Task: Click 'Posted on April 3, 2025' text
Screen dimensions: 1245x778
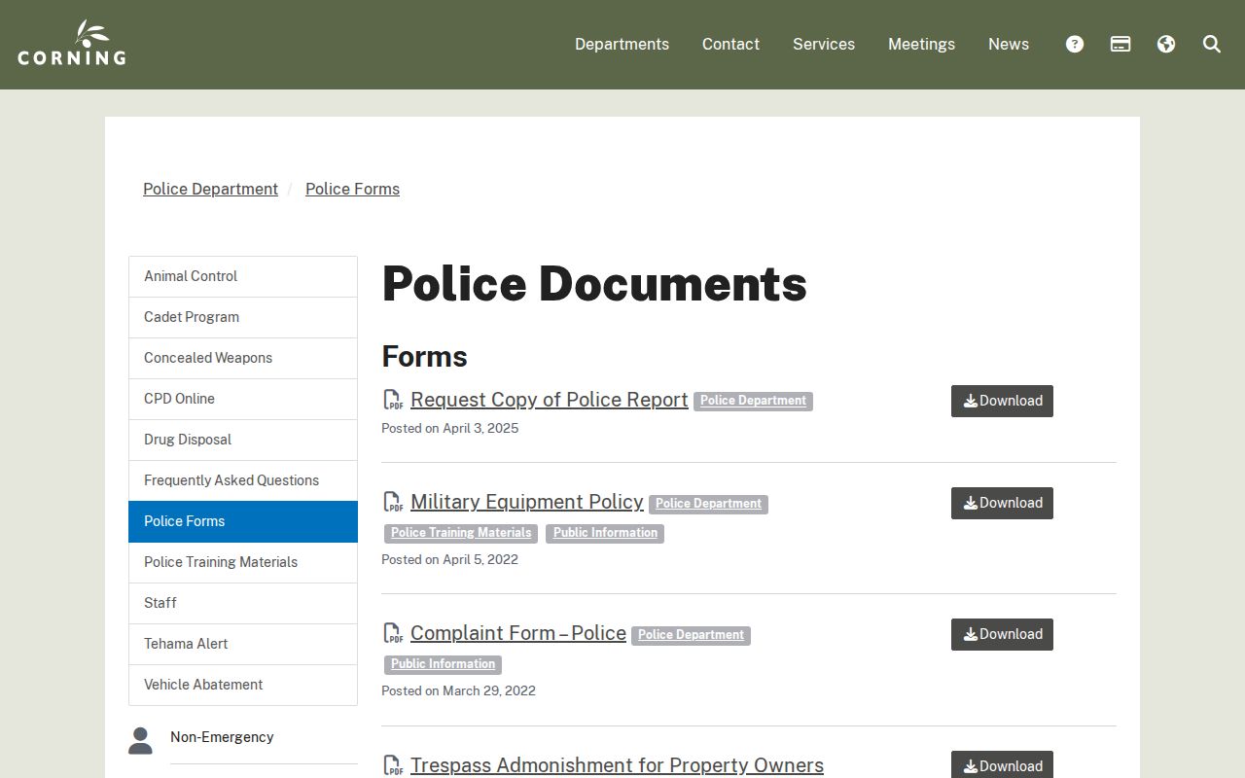Action: (x=449, y=428)
